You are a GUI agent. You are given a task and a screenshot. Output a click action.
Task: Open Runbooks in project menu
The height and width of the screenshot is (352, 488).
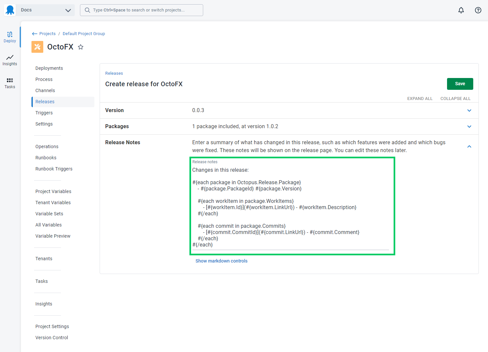46,158
